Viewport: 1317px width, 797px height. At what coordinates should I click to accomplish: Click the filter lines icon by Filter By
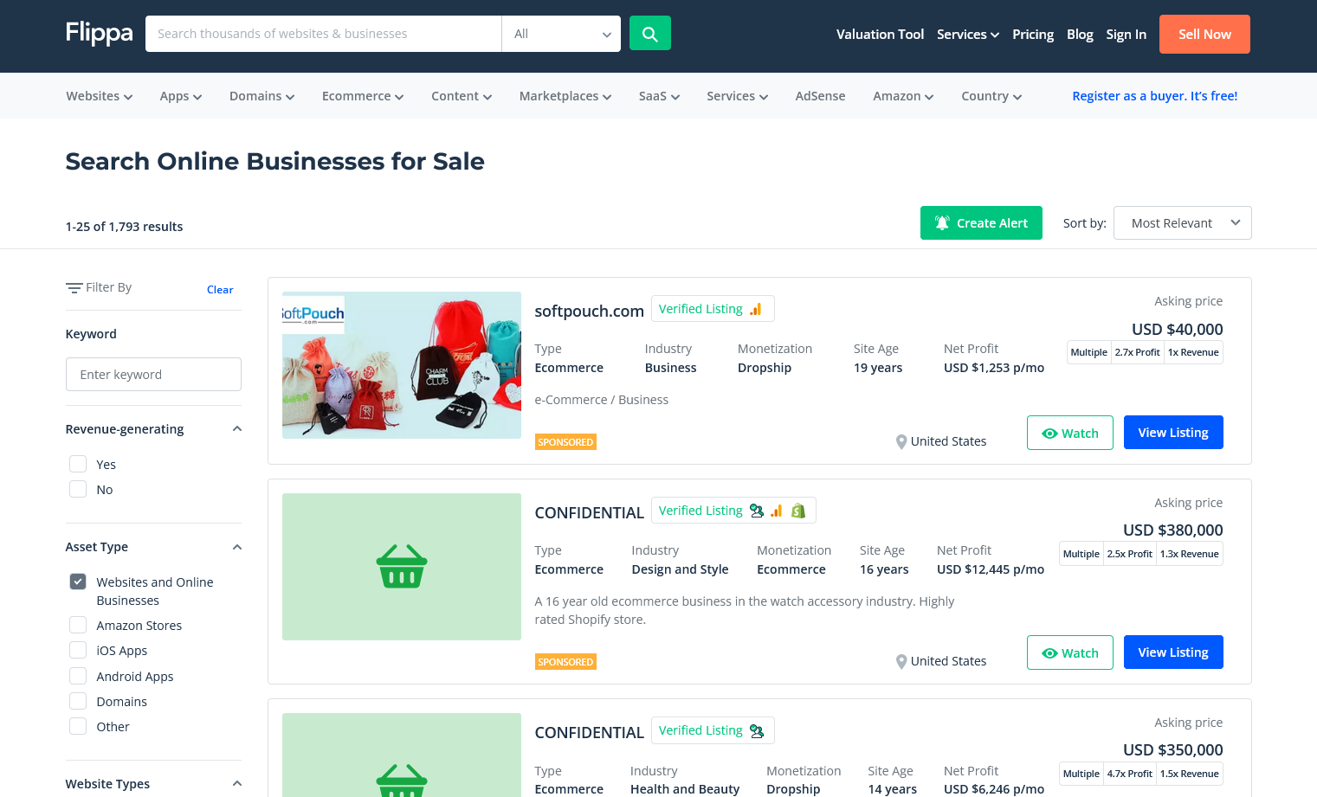[74, 288]
